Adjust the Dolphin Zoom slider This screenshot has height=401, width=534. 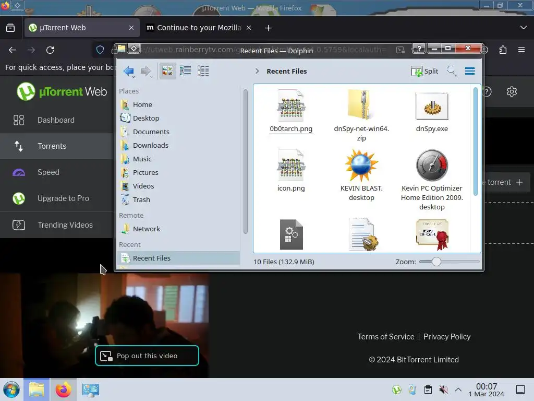coord(436,262)
